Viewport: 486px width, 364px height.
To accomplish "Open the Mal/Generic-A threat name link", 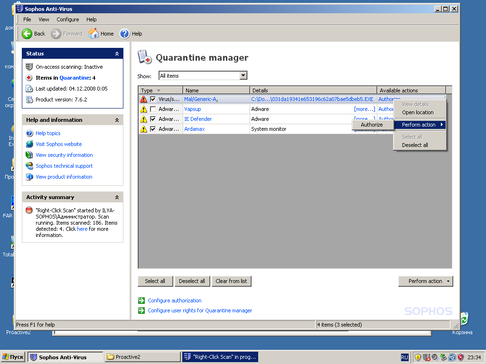I will tap(201, 99).
